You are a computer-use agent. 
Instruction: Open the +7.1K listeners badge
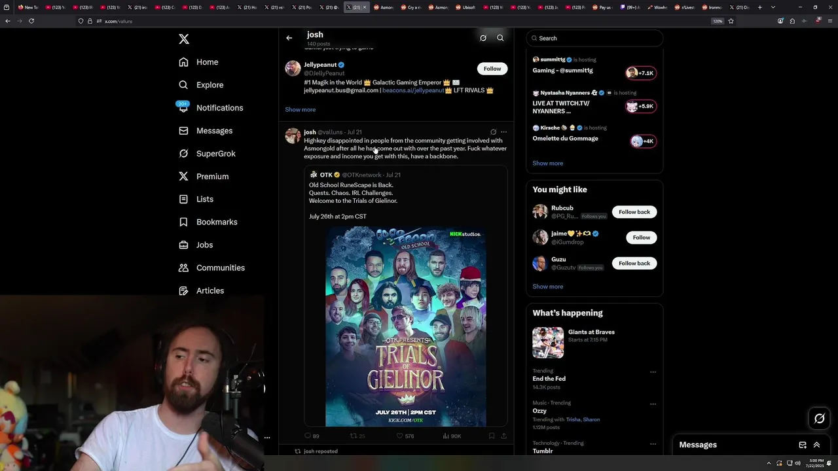pyautogui.click(x=641, y=73)
